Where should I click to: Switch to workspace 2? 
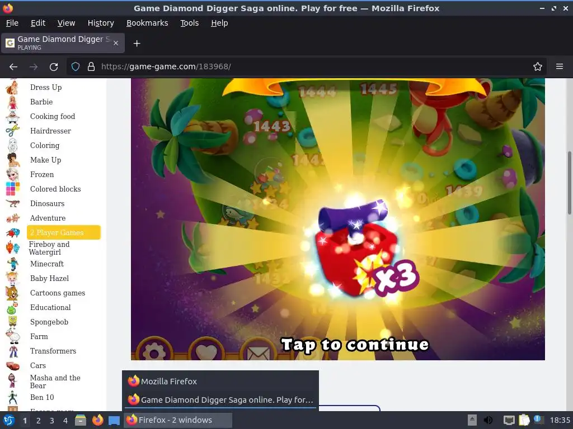[x=39, y=421]
